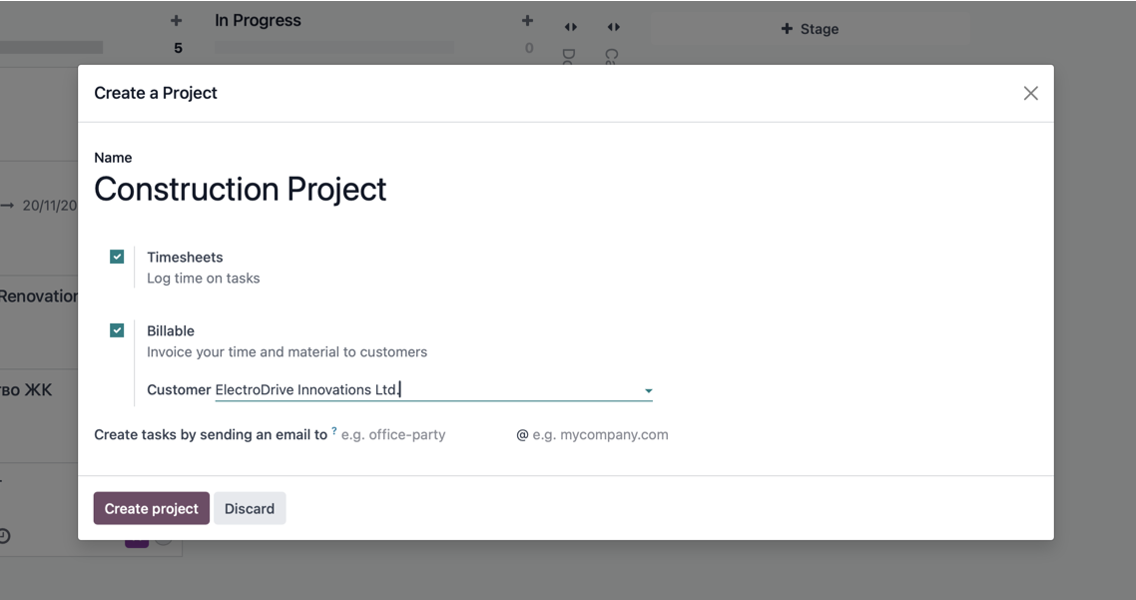Click the In Progress column progress bar
The width and height of the screenshot is (1136, 600).
334,48
